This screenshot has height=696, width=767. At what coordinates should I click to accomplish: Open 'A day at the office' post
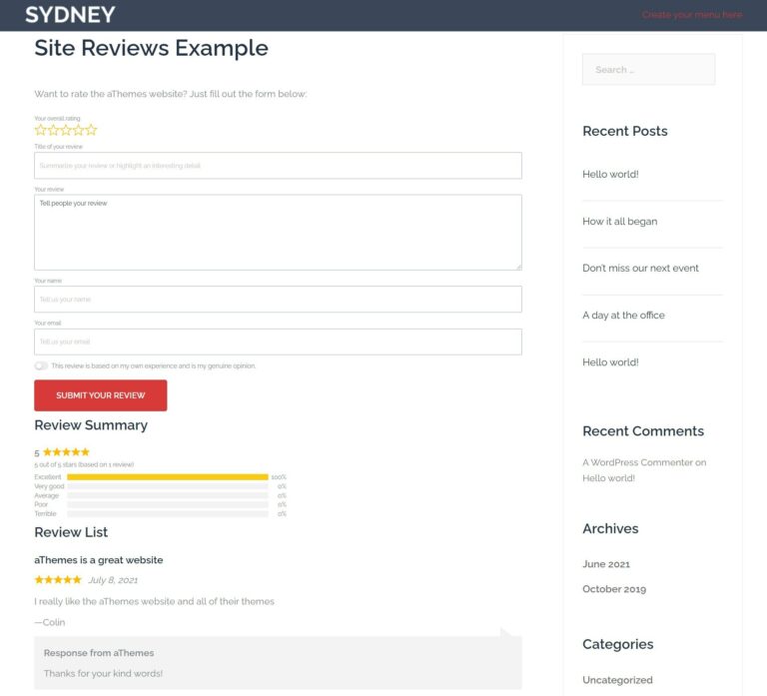pyautogui.click(x=623, y=316)
